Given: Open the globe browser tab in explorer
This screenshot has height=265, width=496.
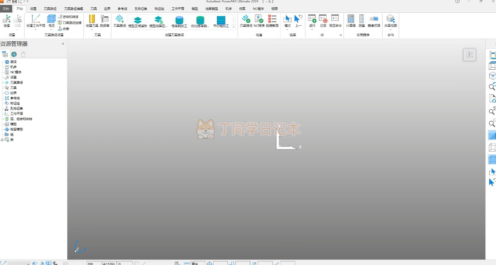Looking at the screenshot, I should [x=14, y=54].
